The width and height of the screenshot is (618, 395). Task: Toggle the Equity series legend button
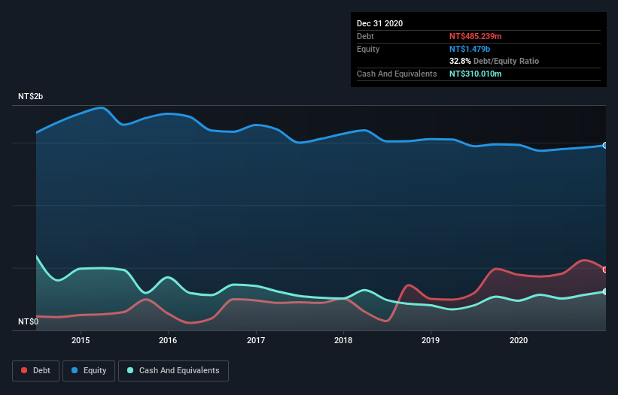pyautogui.click(x=89, y=370)
